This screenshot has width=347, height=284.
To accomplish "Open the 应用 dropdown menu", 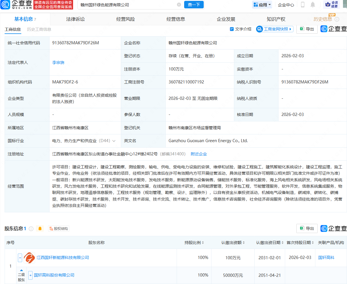I will pyautogui.click(x=262, y=5).
